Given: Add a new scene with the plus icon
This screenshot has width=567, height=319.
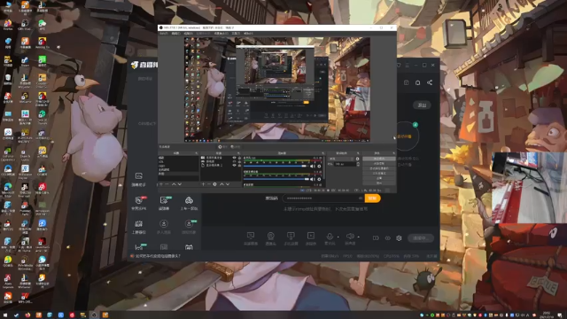Looking at the screenshot, I should point(161,184).
